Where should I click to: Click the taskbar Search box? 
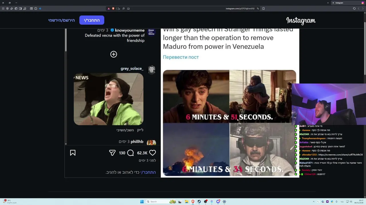click(161, 202)
